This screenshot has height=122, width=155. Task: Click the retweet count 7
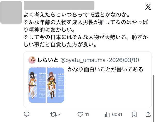pos(59,114)
